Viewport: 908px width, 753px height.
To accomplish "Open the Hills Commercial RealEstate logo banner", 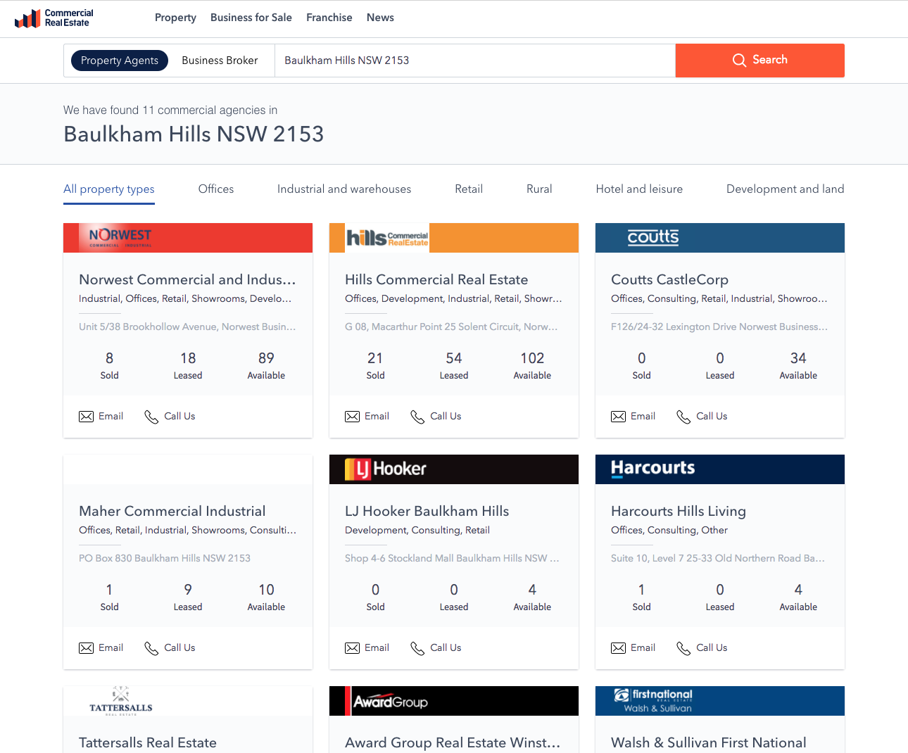I will [x=454, y=238].
